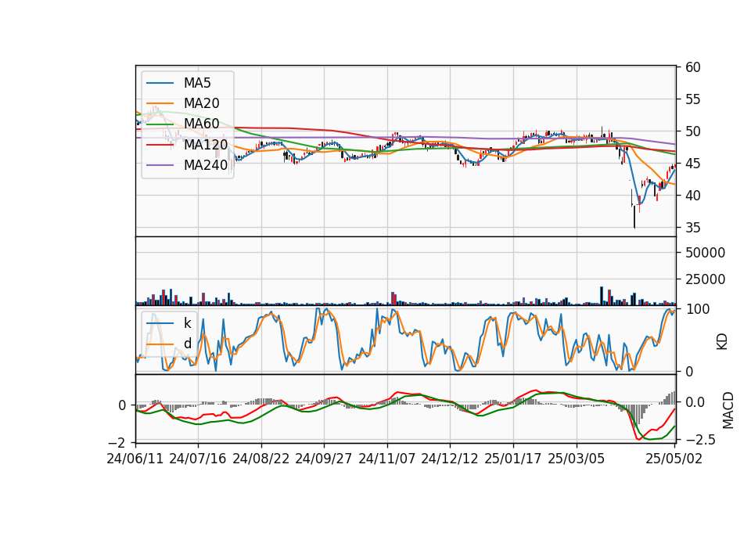Click the MA60 legend label
This screenshot has width=751, height=540.
coord(201,124)
